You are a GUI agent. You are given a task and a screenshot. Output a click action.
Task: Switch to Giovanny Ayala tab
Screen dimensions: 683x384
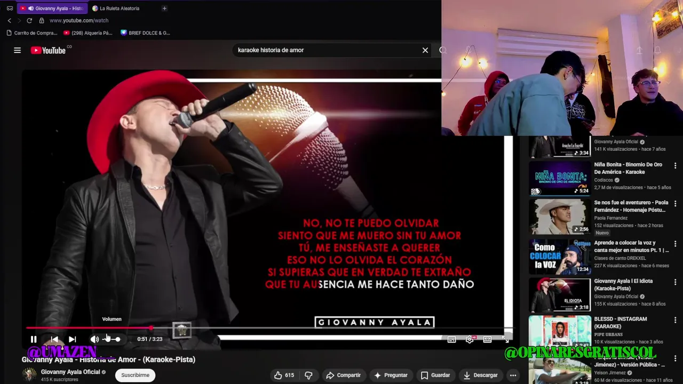[52, 9]
